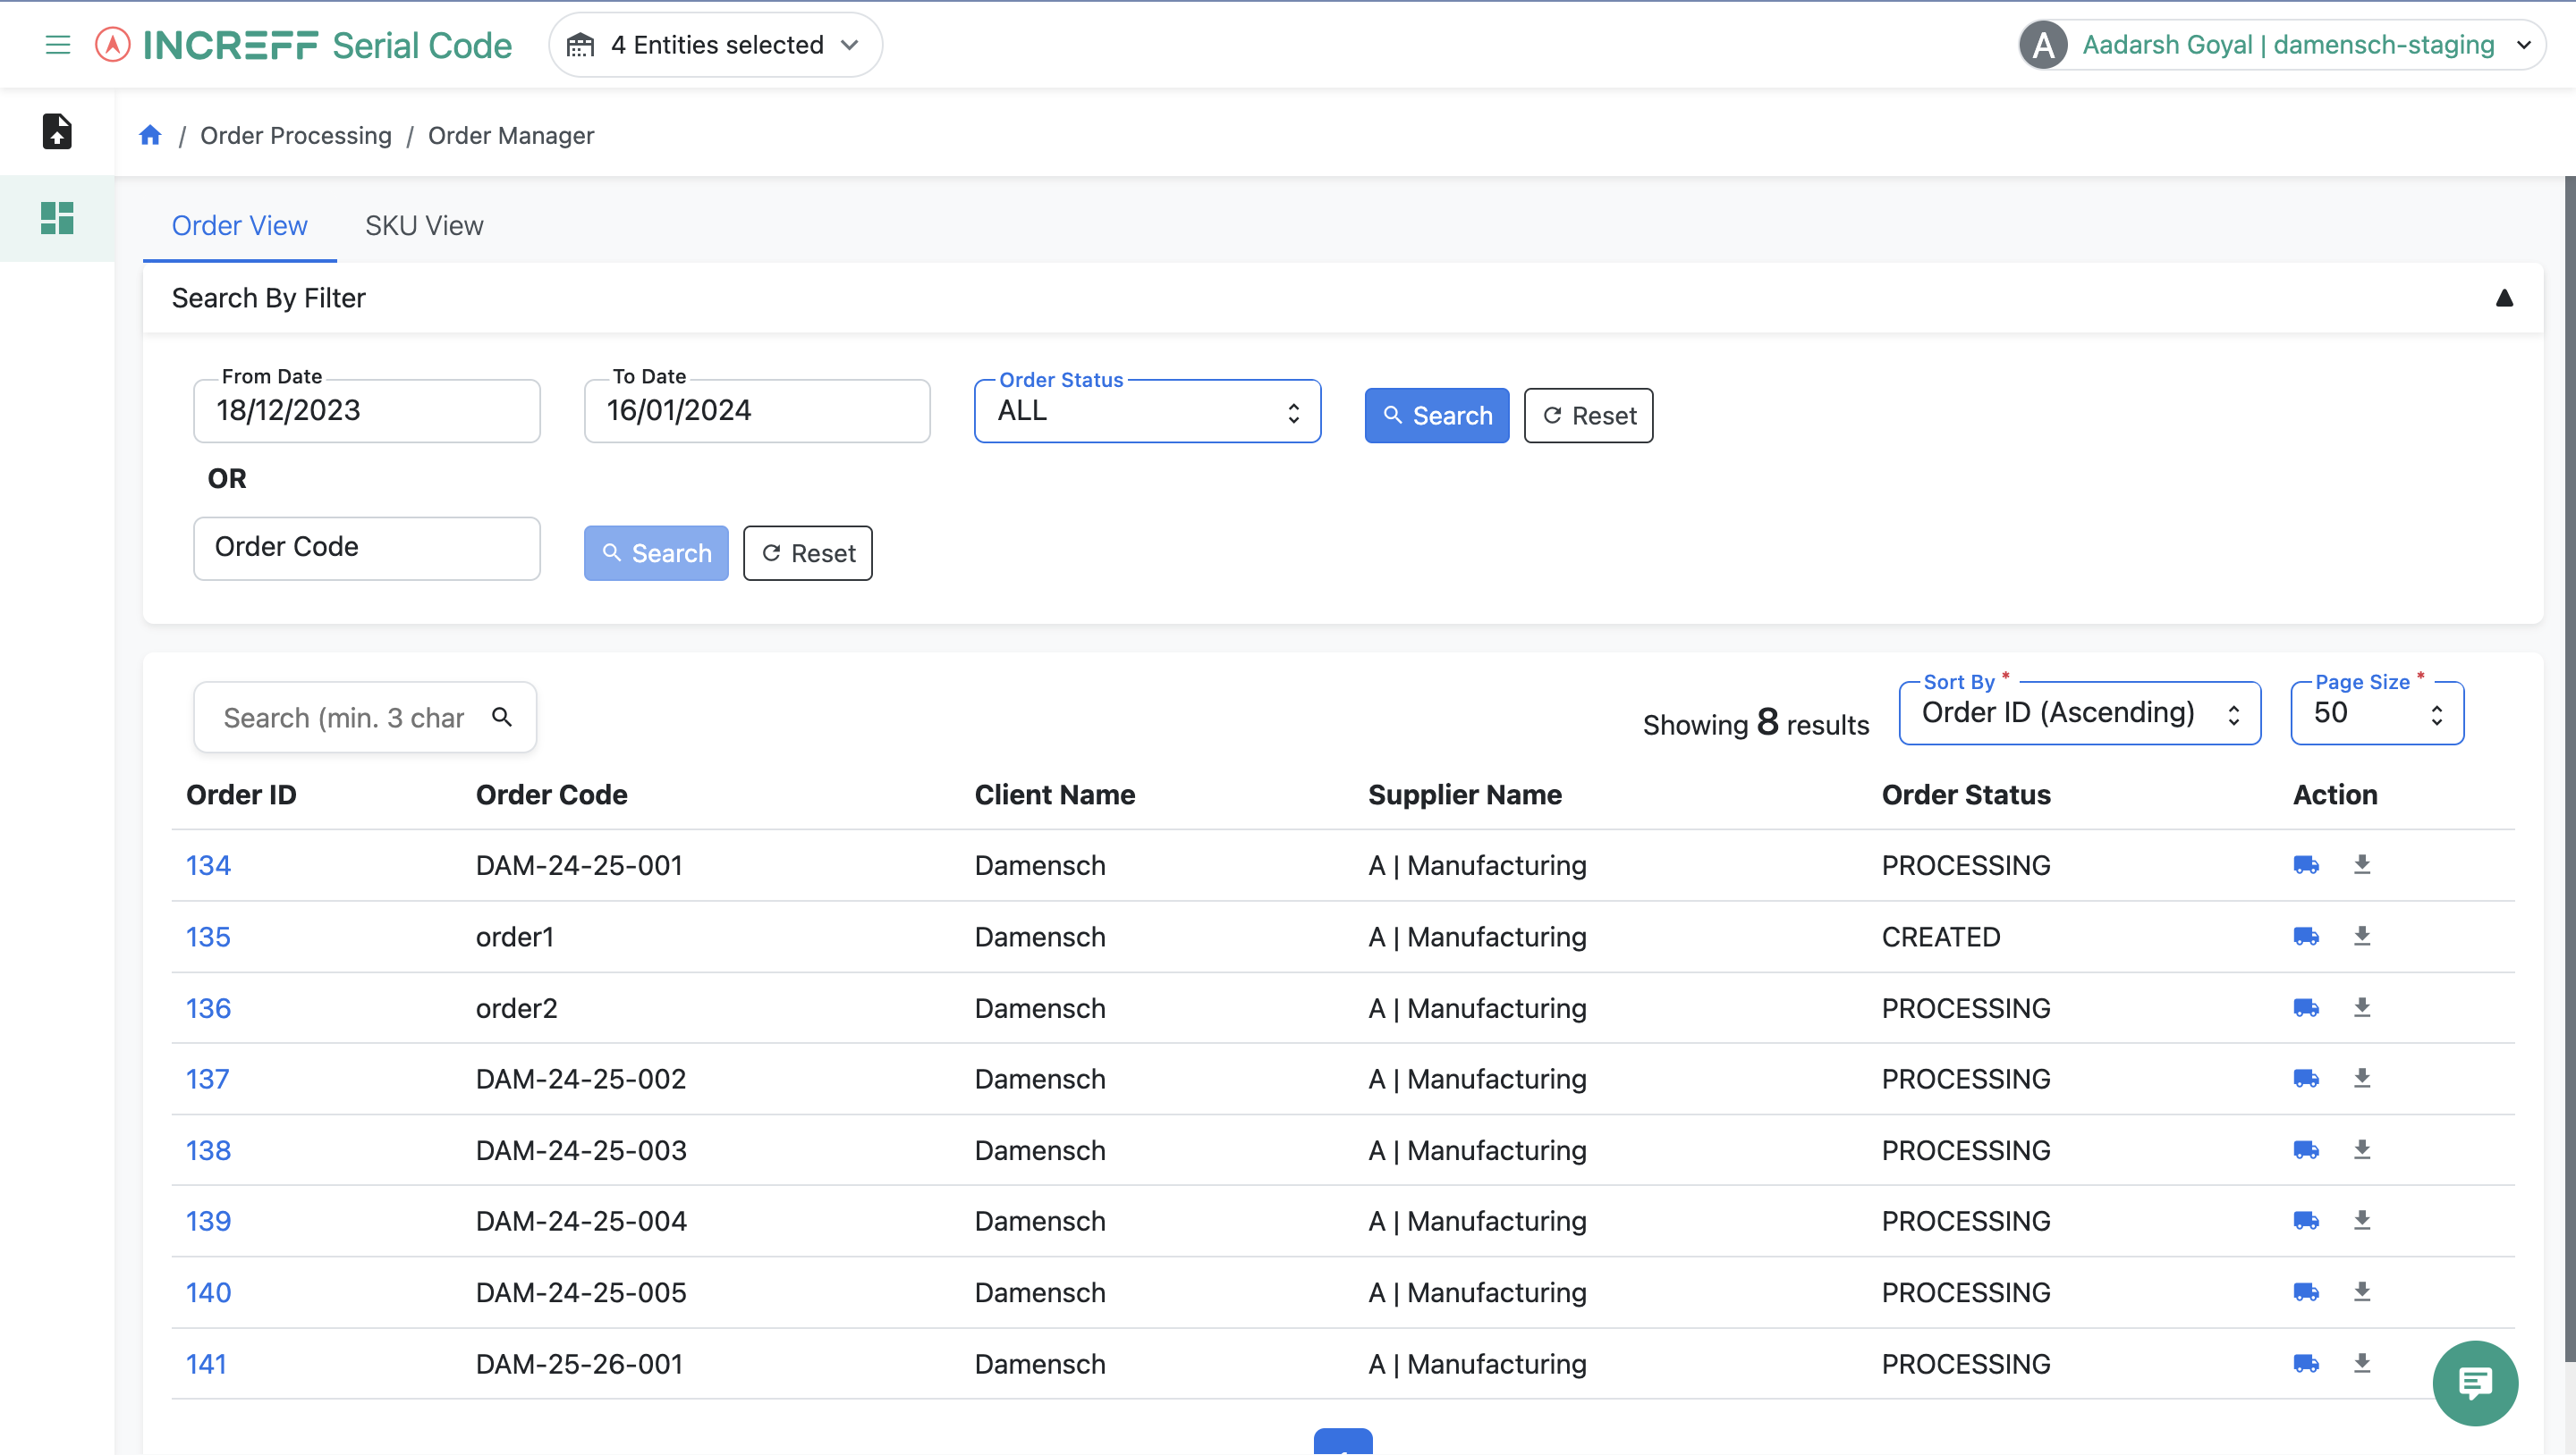This screenshot has height=1455, width=2576.
Task: Click truck icon for order 136
Action: coord(2306,1008)
